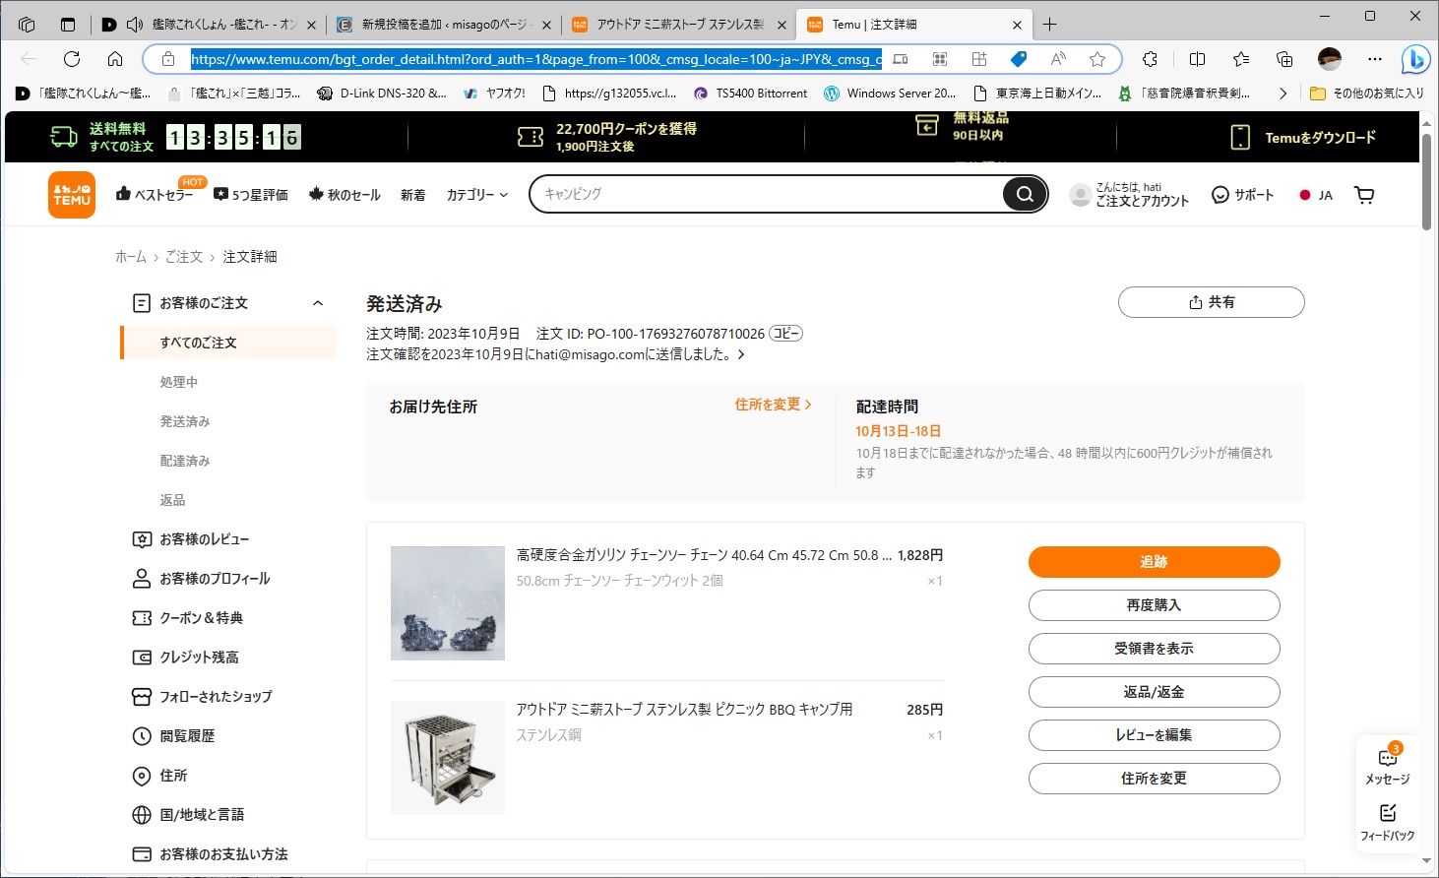Image resolution: width=1439 pixels, height=878 pixels.
Task: Click workspaces icon in title bar
Action: click(27, 25)
